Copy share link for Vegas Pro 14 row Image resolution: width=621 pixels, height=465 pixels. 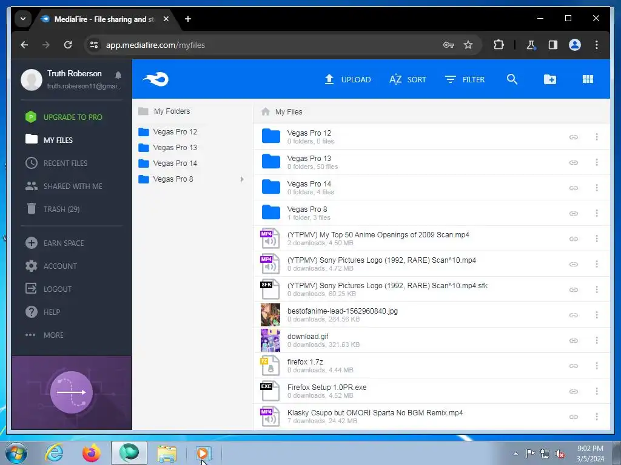coord(573,188)
